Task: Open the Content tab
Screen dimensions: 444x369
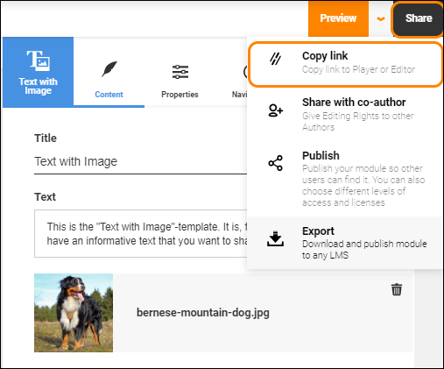Action: point(109,72)
